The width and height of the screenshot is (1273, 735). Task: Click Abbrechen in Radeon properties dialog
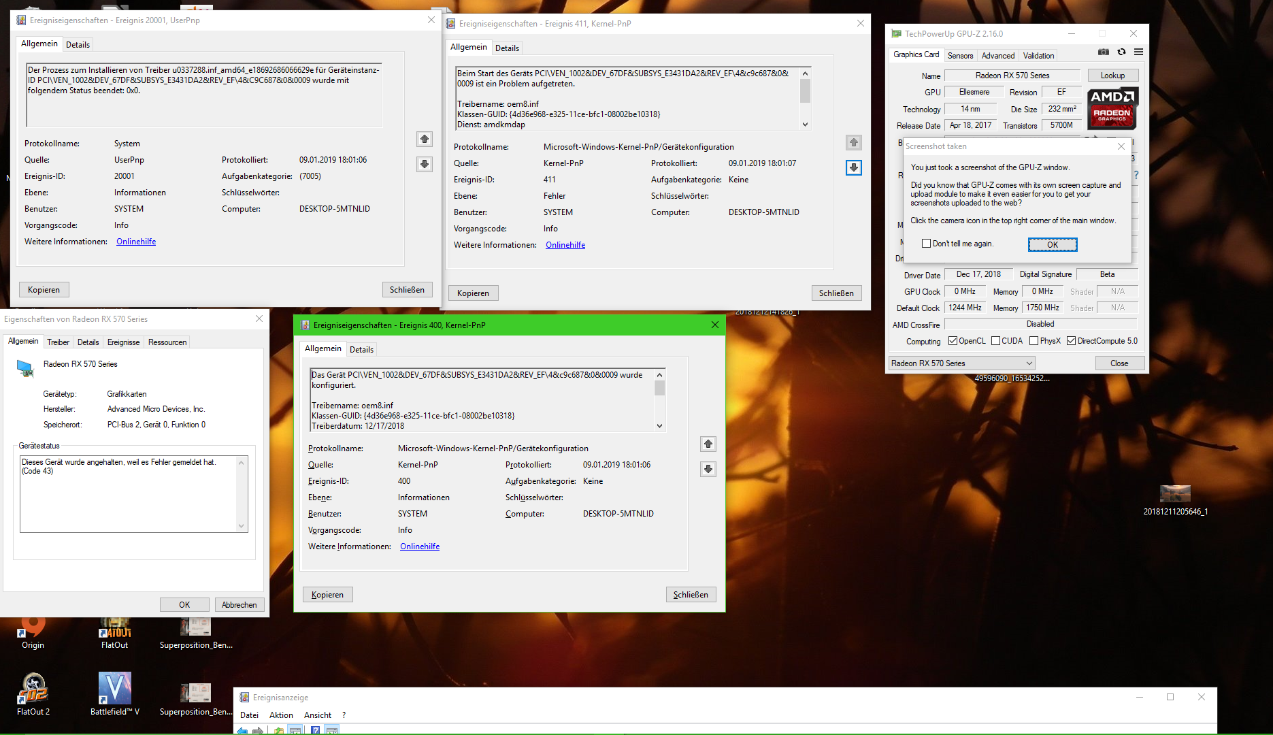(x=239, y=605)
